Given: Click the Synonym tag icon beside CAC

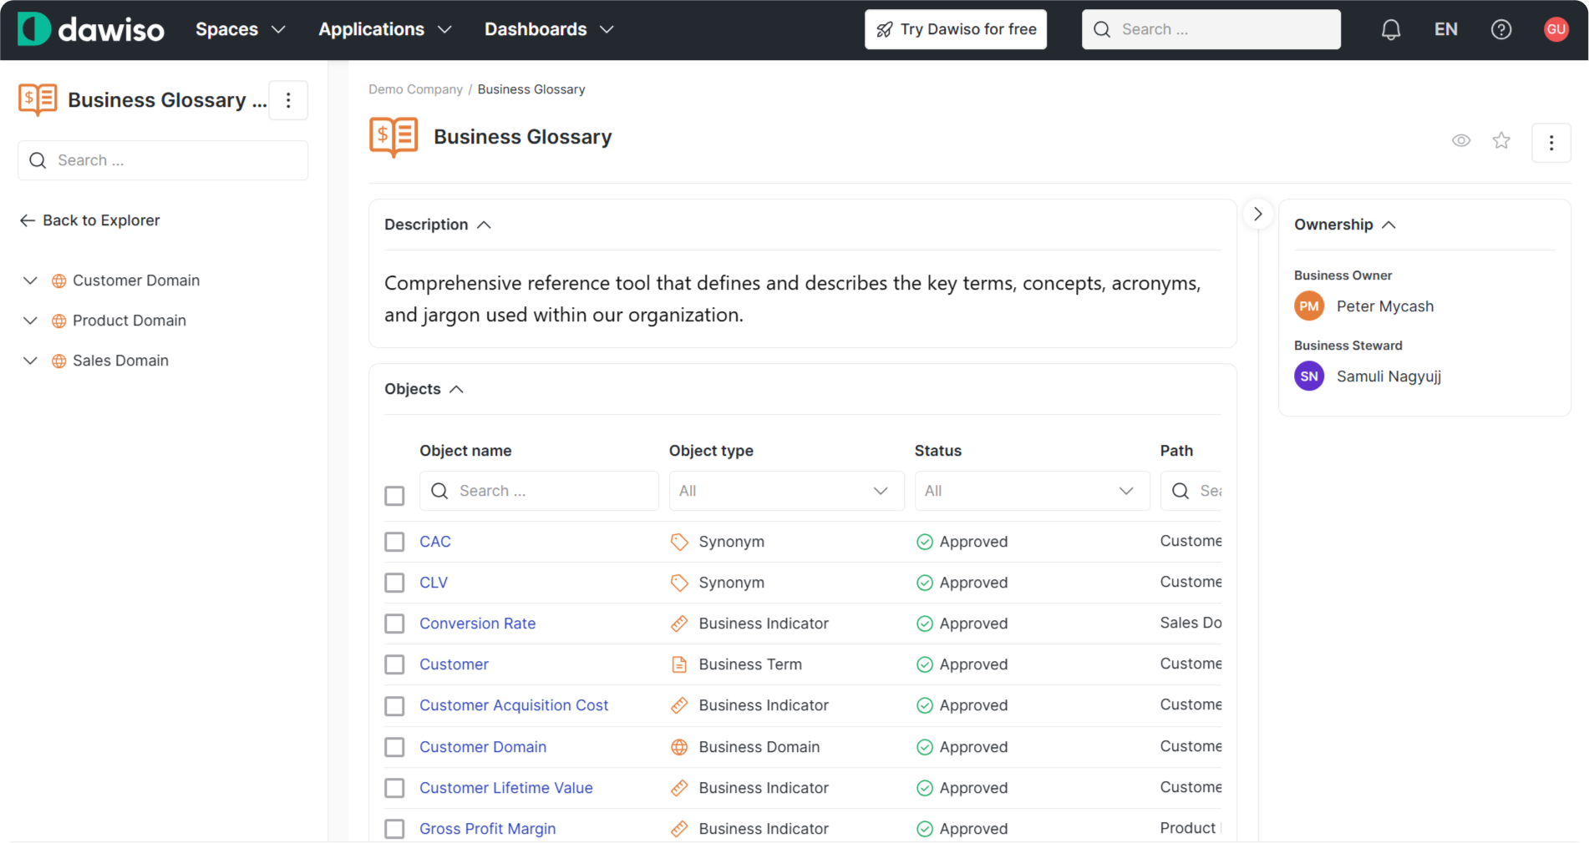Looking at the screenshot, I should (679, 542).
